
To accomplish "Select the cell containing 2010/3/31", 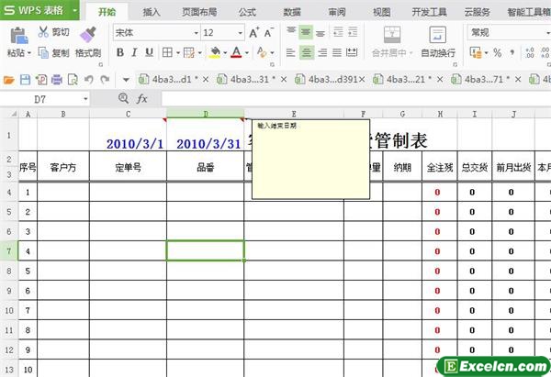I will tap(205, 135).
